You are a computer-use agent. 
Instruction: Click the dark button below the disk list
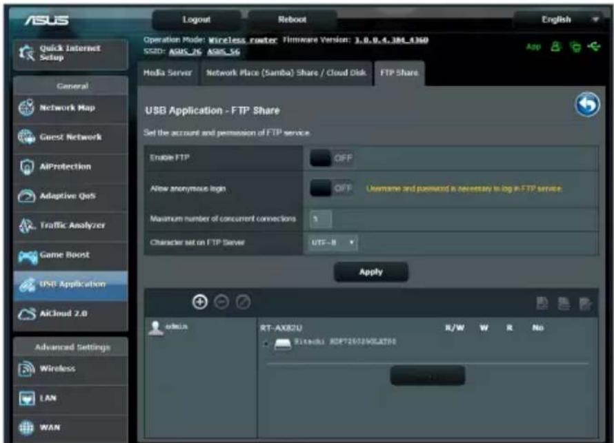pos(428,375)
